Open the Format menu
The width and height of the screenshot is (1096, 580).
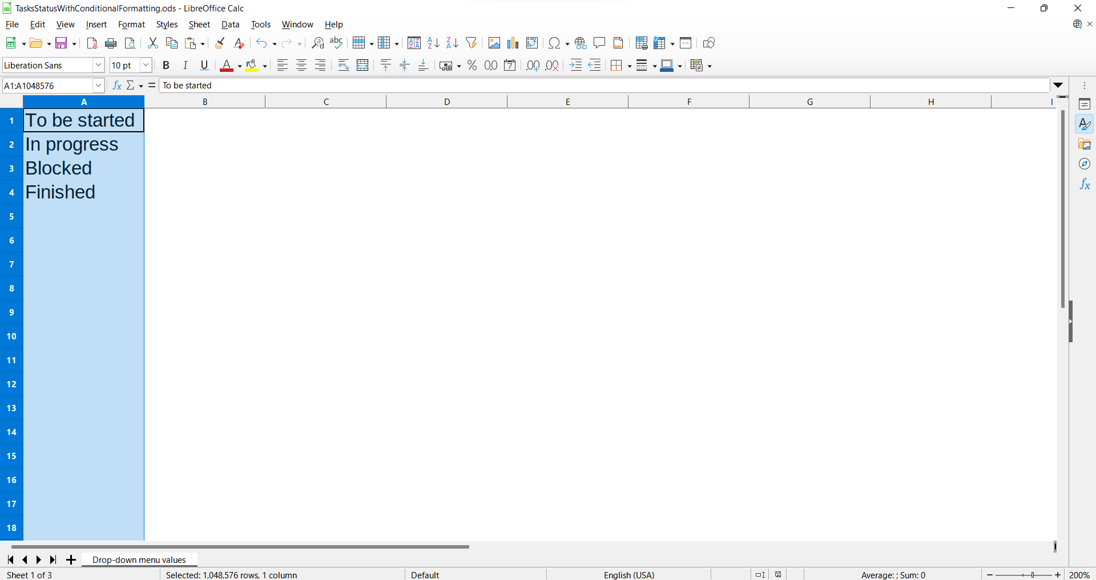(x=131, y=25)
